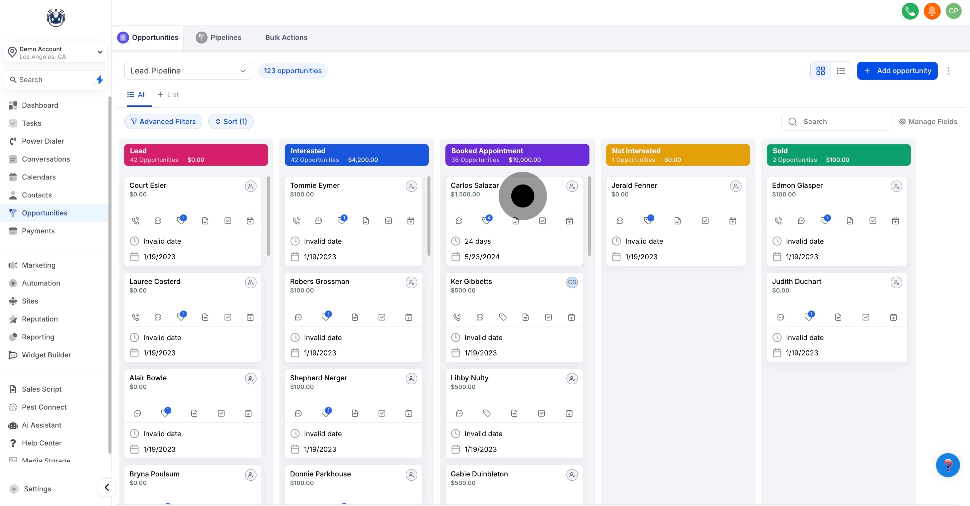Click the purple Booked Appointment stage header

point(517,155)
